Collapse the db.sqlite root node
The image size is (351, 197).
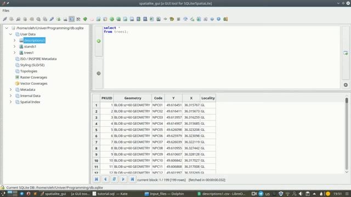point(7,28)
